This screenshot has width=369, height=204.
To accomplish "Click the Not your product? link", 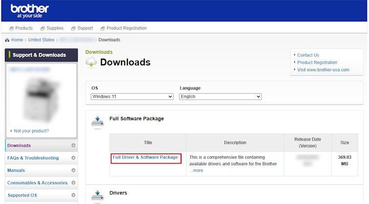I will (x=31, y=131).
